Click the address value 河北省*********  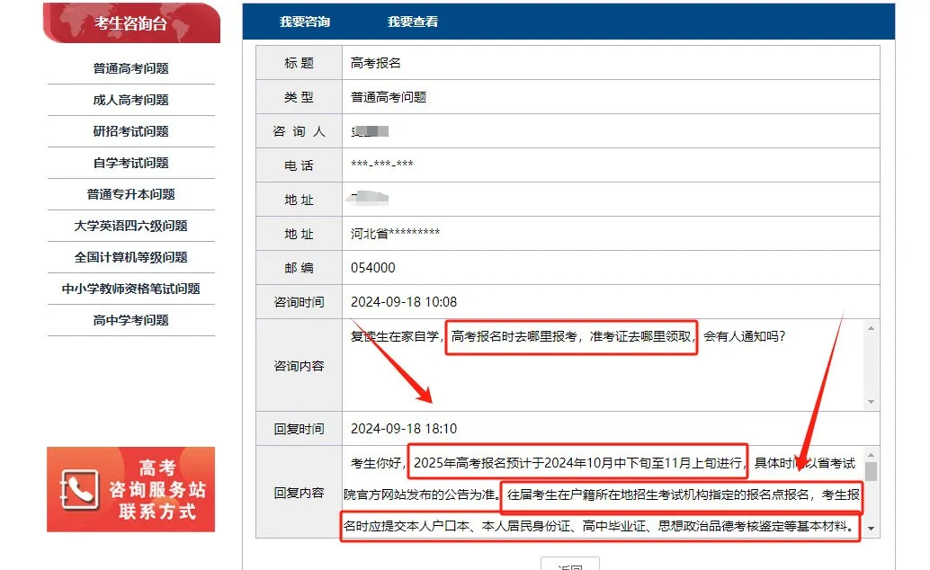(395, 234)
